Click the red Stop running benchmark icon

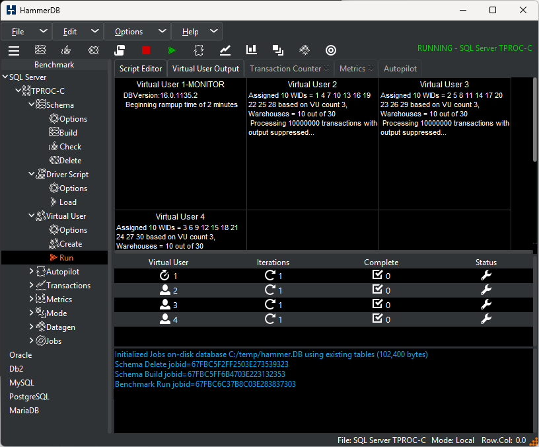coord(146,50)
